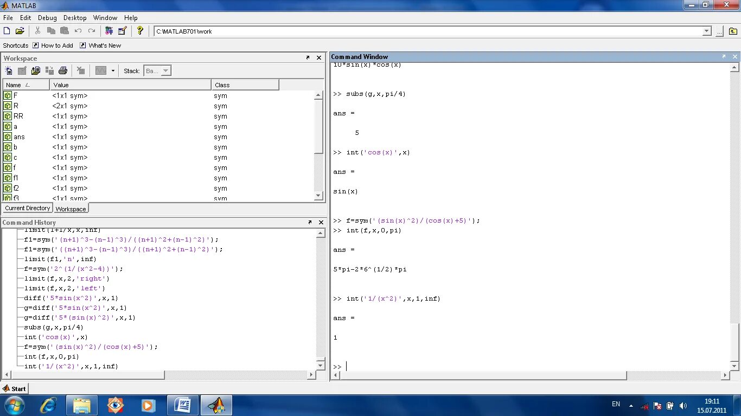Click the Open Selection icon in Workspace
Image resolution: width=741 pixels, height=416 pixels.
coord(22,70)
